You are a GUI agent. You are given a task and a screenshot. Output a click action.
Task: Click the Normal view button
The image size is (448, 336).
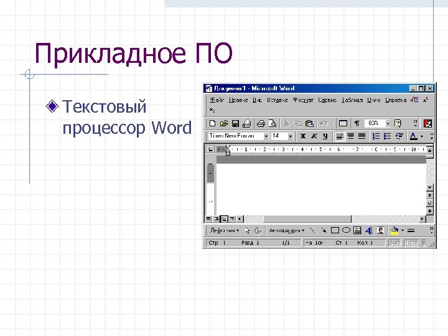[x=208, y=219]
